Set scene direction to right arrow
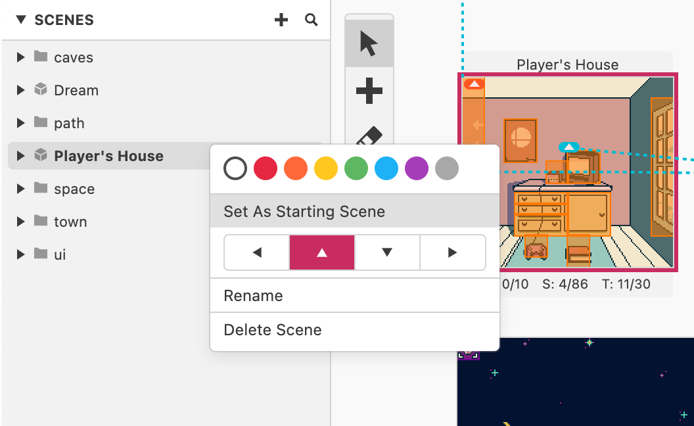 452,252
